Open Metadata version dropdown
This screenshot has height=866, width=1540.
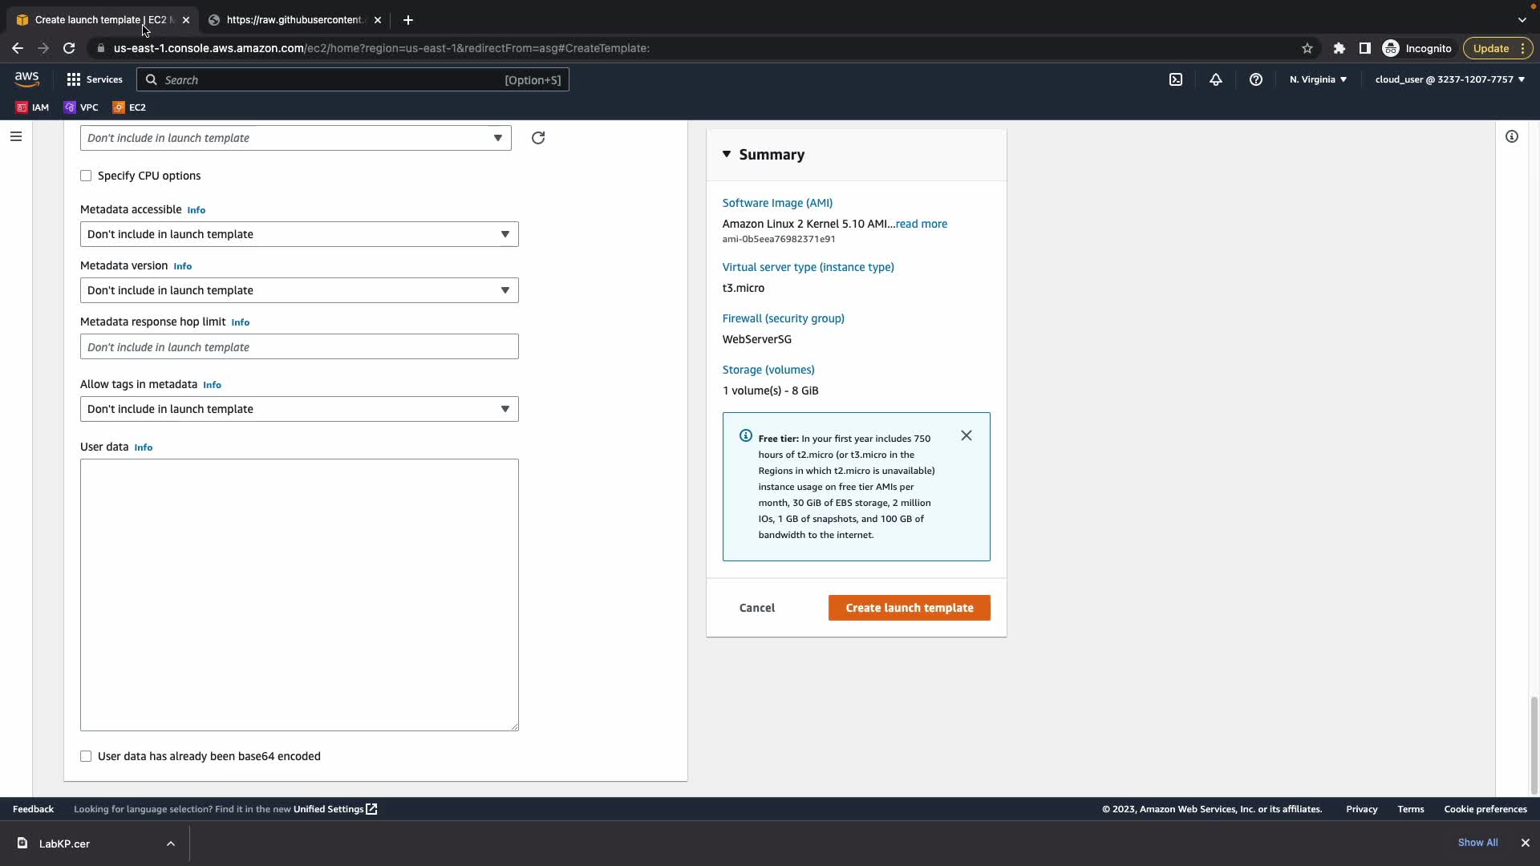coord(299,290)
